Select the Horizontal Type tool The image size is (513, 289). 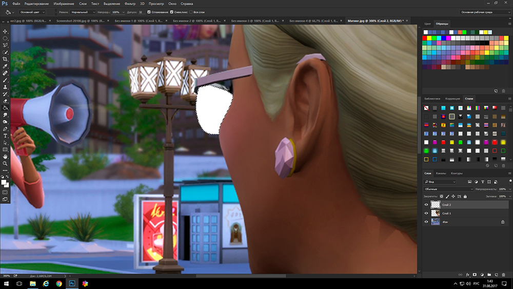[5, 136]
